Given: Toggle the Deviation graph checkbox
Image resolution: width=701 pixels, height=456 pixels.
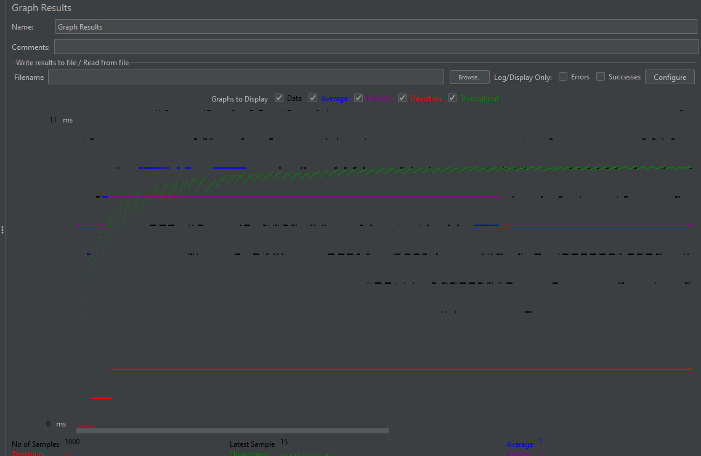Looking at the screenshot, I should [402, 98].
